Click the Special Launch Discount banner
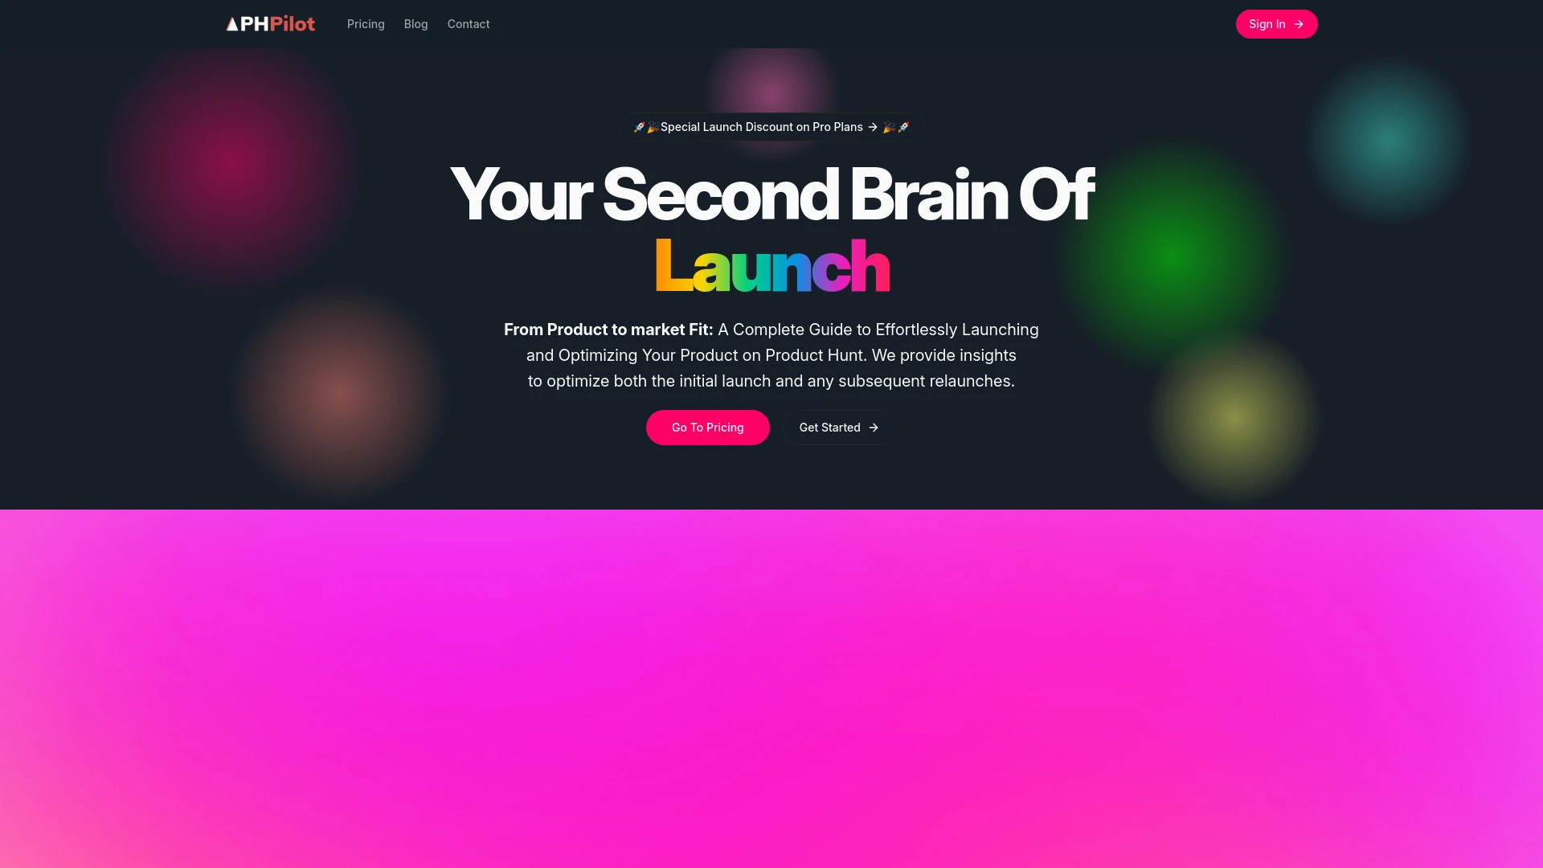 771,127
